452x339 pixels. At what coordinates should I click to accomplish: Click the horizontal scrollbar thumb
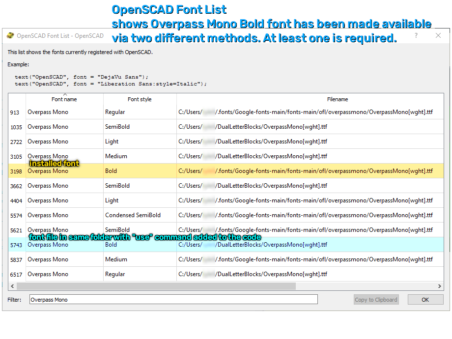coord(156,286)
